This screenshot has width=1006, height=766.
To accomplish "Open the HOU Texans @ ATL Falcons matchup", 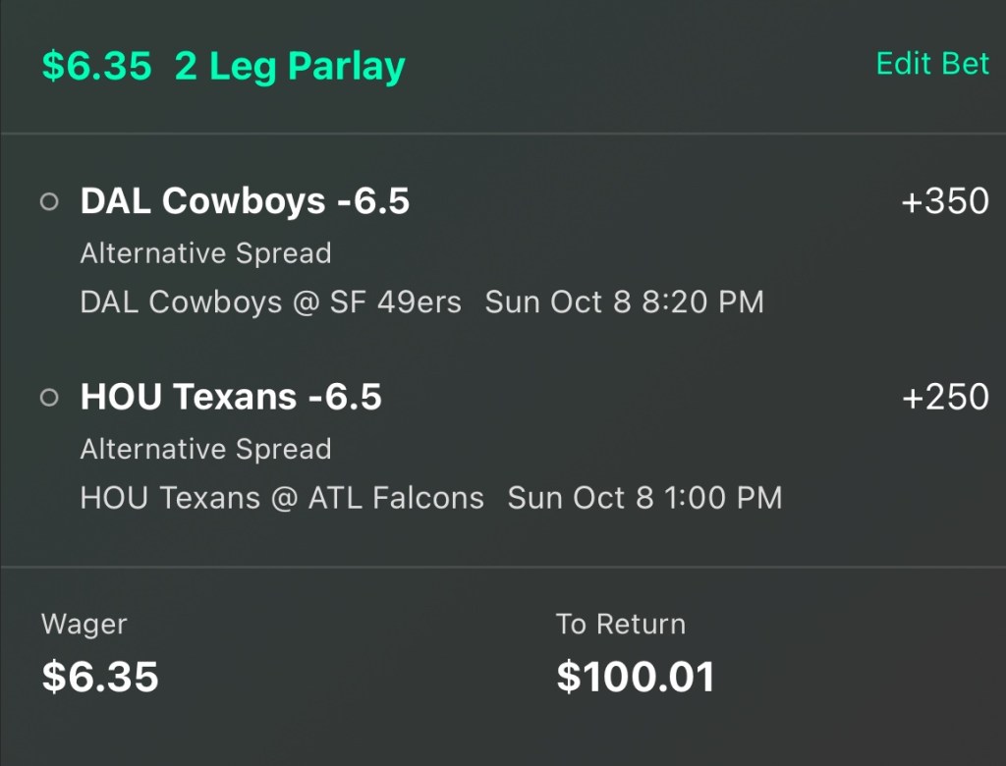I will point(282,498).
